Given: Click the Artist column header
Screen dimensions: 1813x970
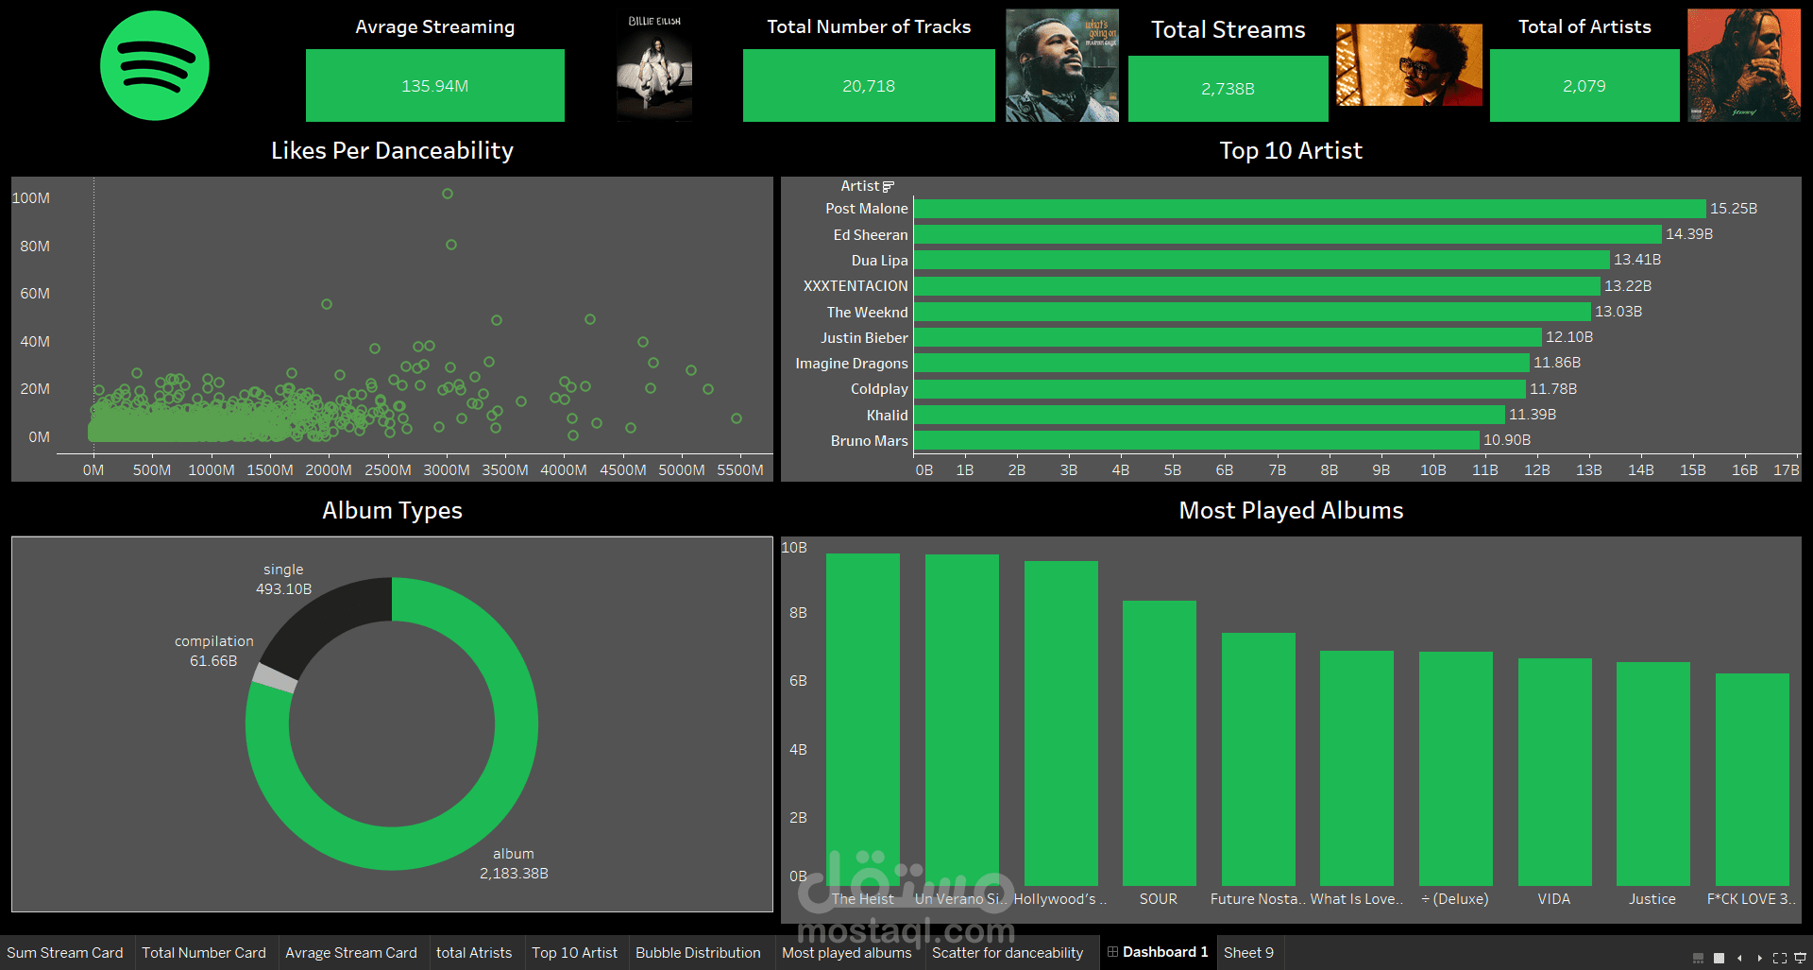Looking at the screenshot, I should [x=860, y=186].
